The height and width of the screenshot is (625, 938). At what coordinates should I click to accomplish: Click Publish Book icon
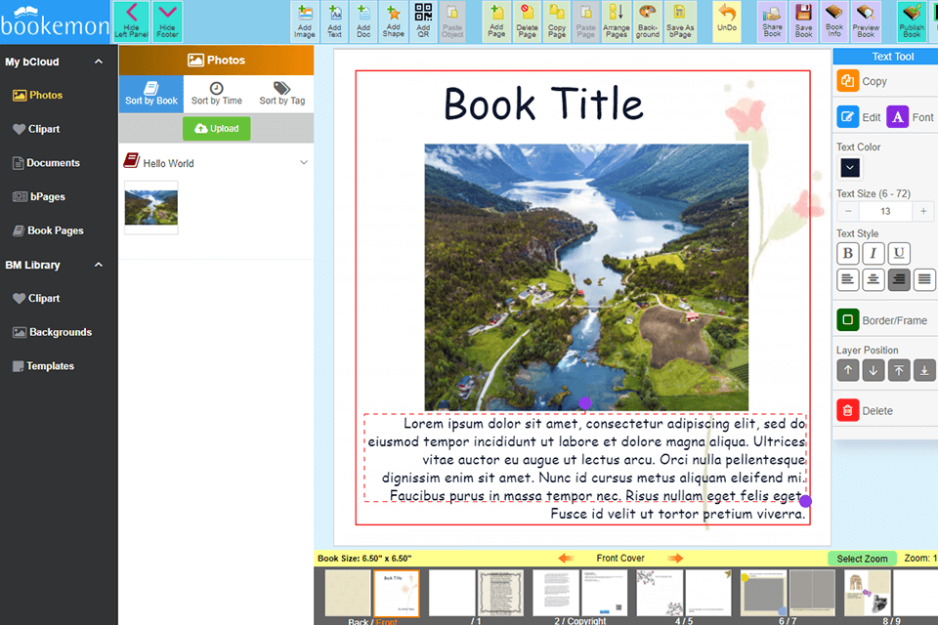912,21
